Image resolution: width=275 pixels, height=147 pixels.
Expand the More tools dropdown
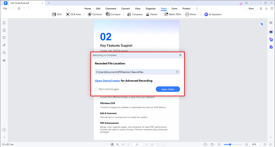point(191,14)
